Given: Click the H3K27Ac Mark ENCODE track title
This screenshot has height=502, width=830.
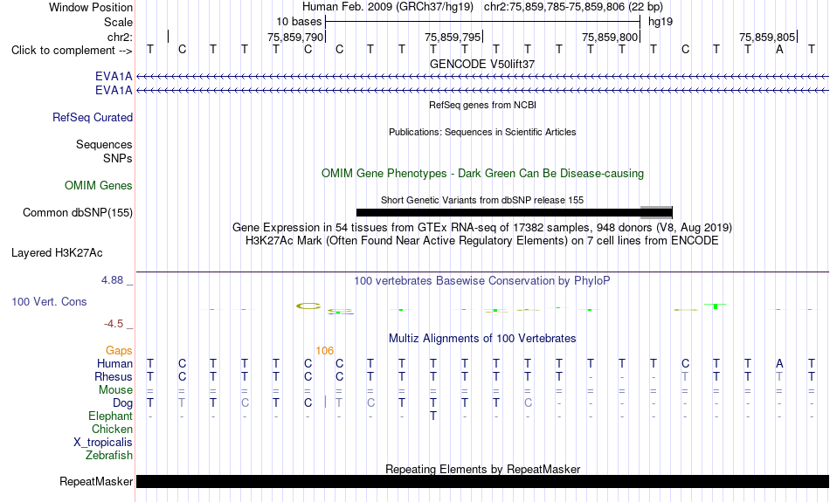Looking at the screenshot, I should [x=482, y=241].
